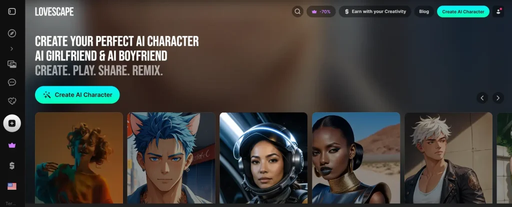Click the Lovescape logo
This screenshot has height=207, width=512.
tap(54, 11)
